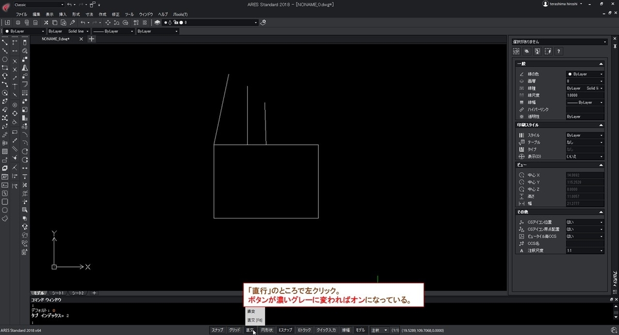
Task: Select the Copy icon in the toolbar
Action: click(55, 22)
